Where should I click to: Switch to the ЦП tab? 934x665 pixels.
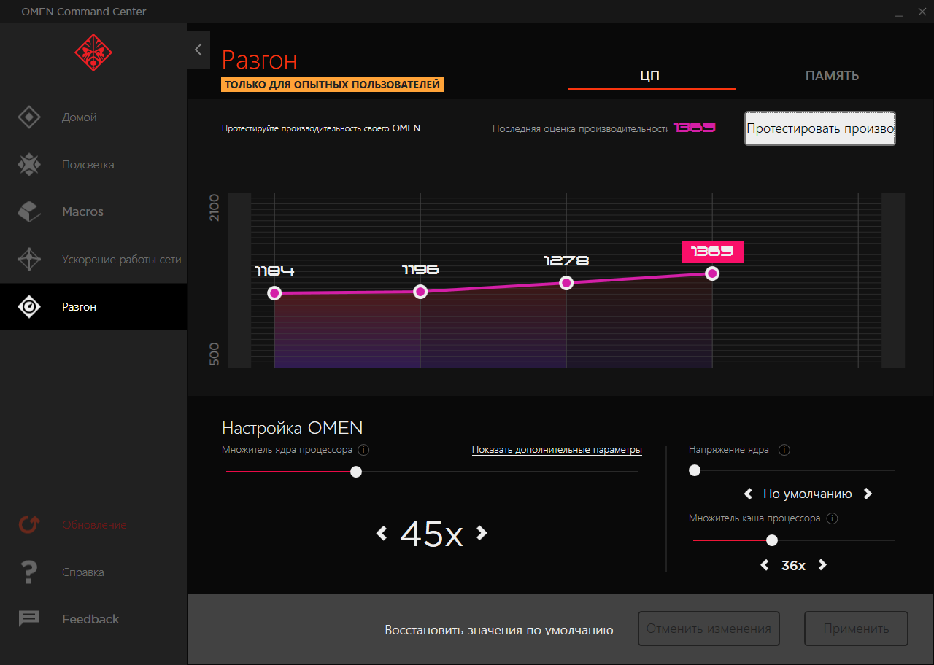(x=651, y=76)
